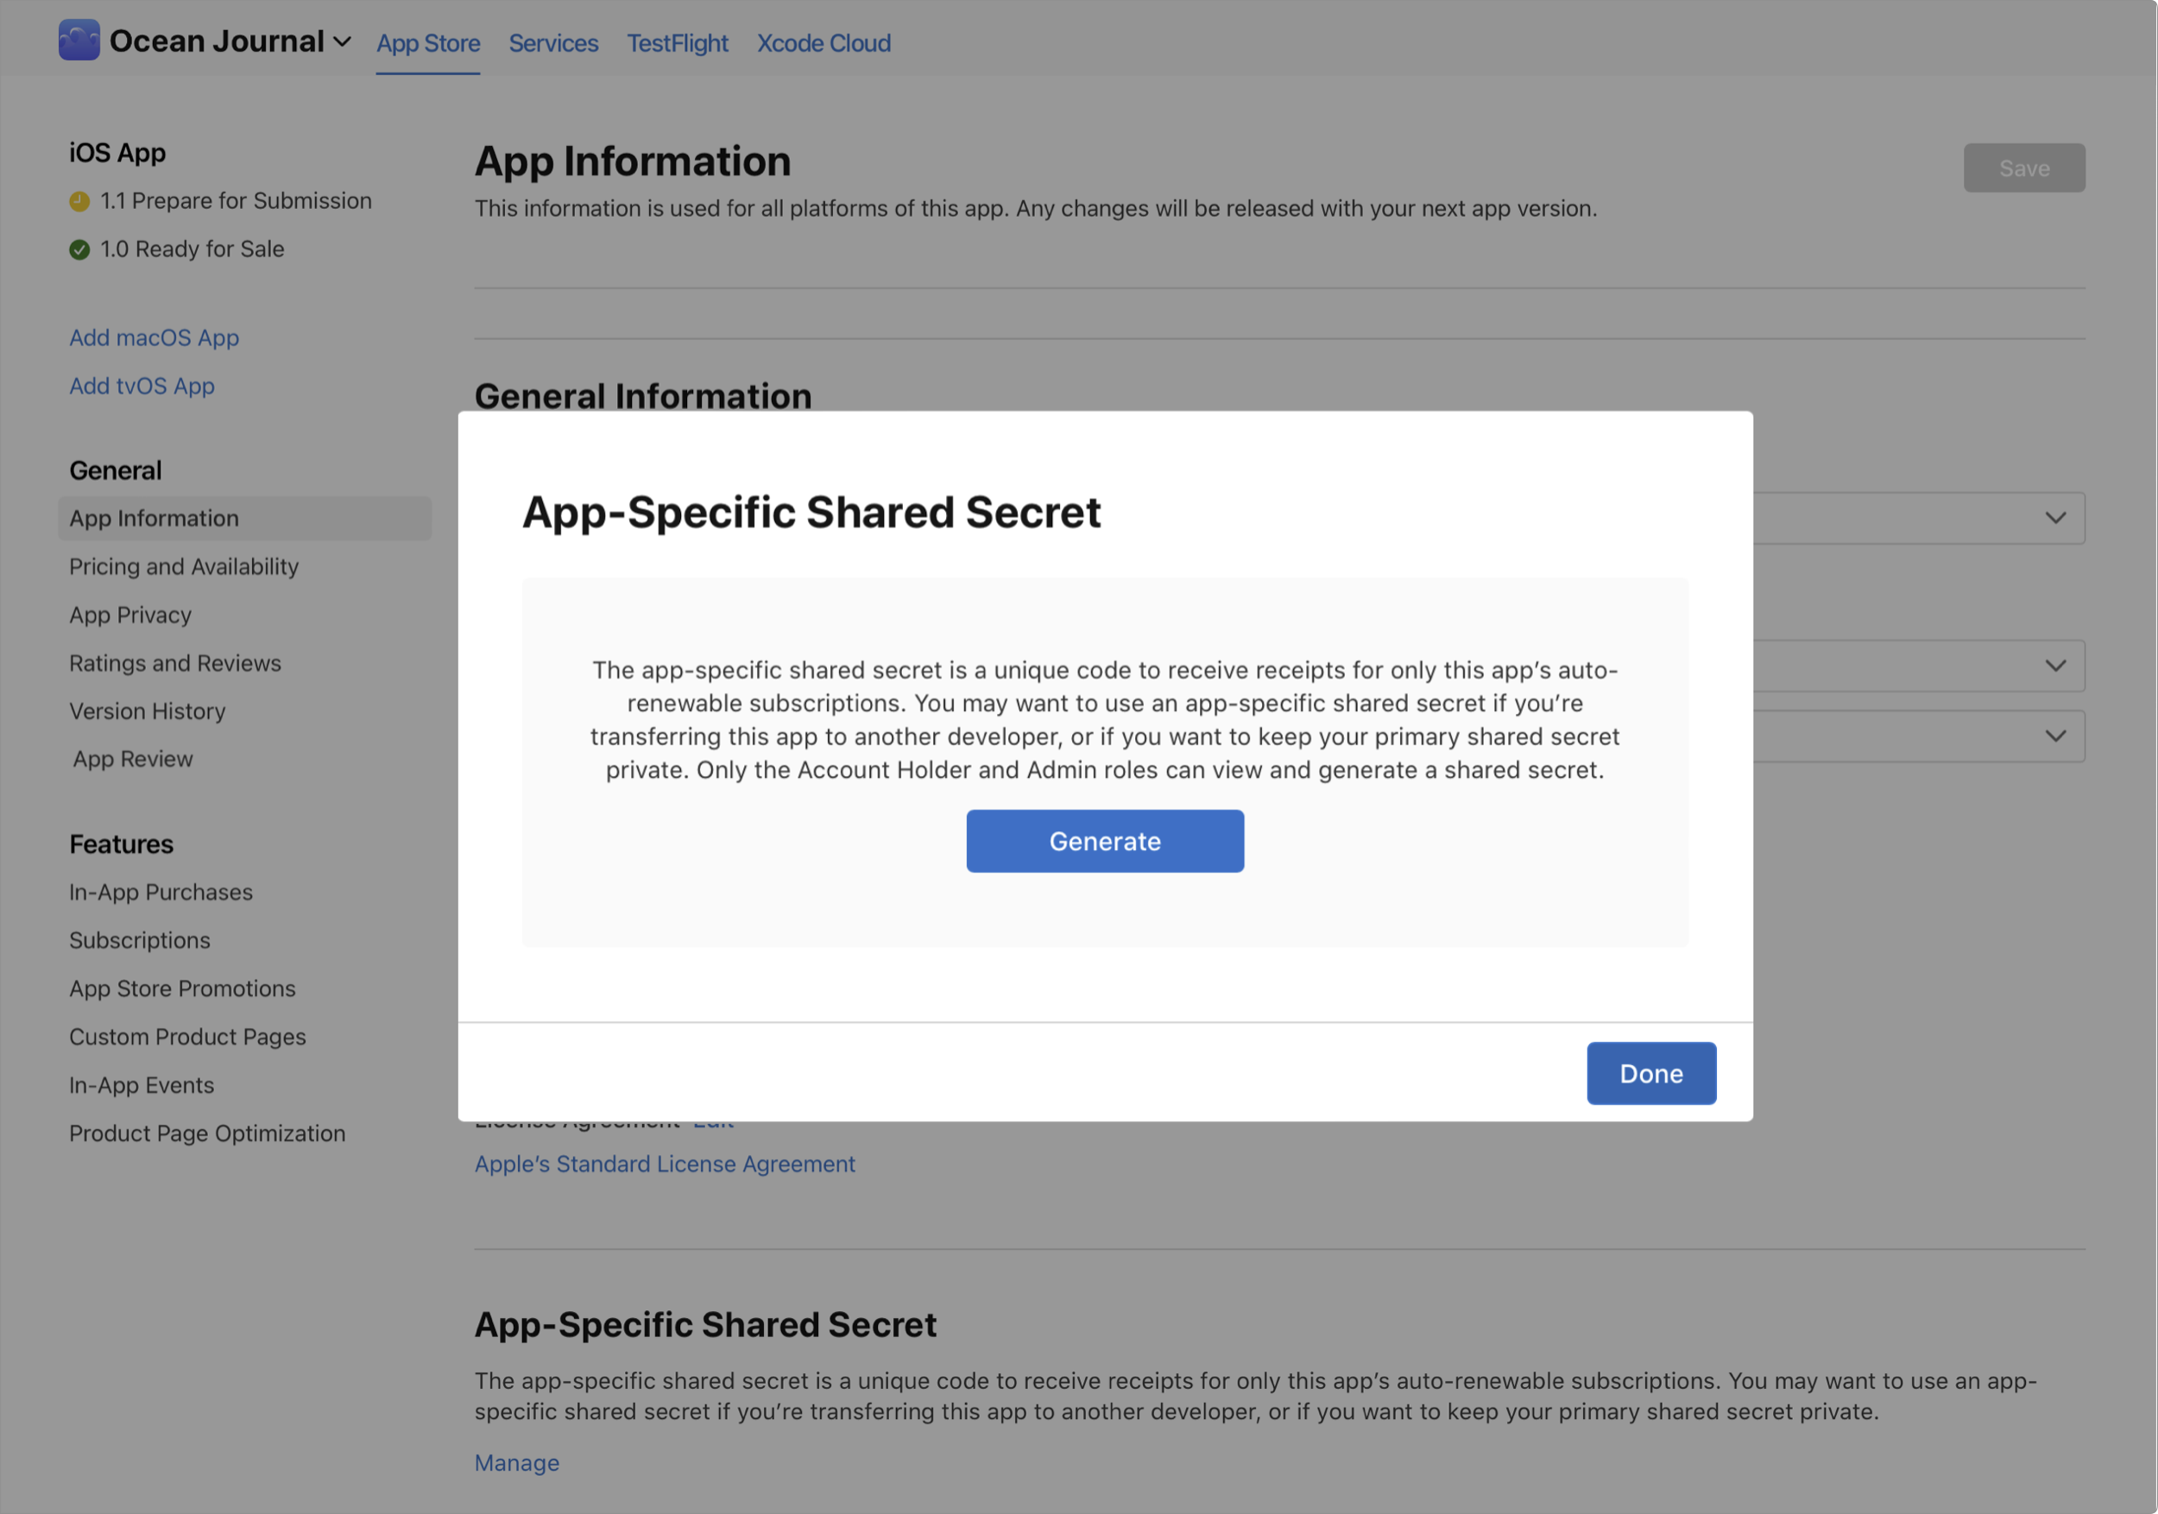Open Subscriptions in Features section
The width and height of the screenshot is (2158, 1514).
(139, 940)
